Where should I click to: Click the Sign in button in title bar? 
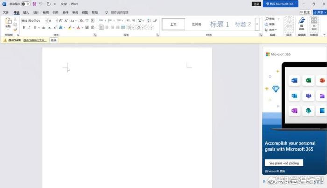click(256, 4)
